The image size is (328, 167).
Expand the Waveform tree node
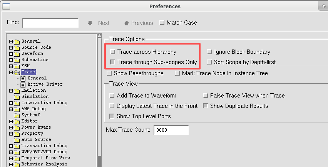(11, 53)
